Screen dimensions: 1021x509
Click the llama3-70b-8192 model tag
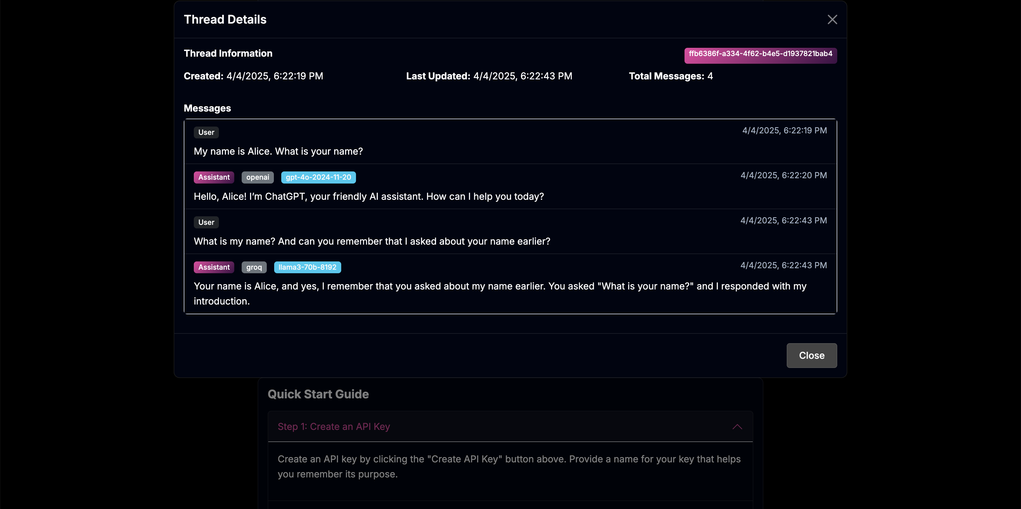(307, 267)
